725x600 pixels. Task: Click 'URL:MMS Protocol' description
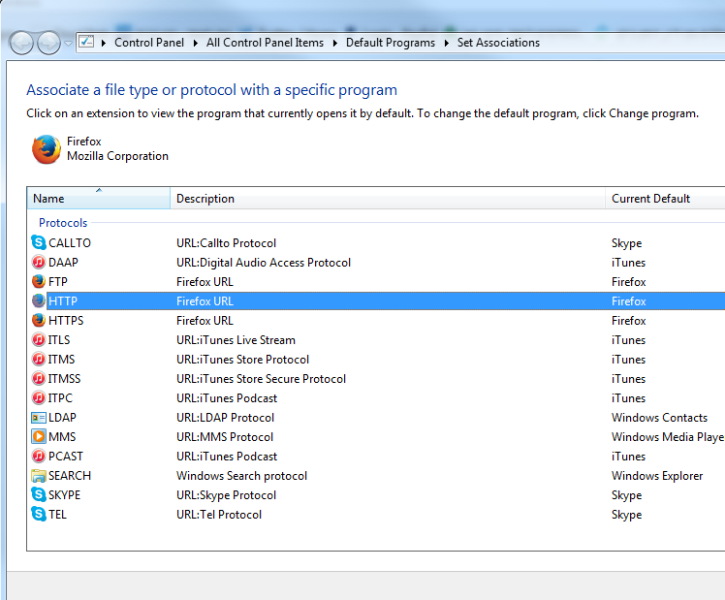click(x=225, y=437)
